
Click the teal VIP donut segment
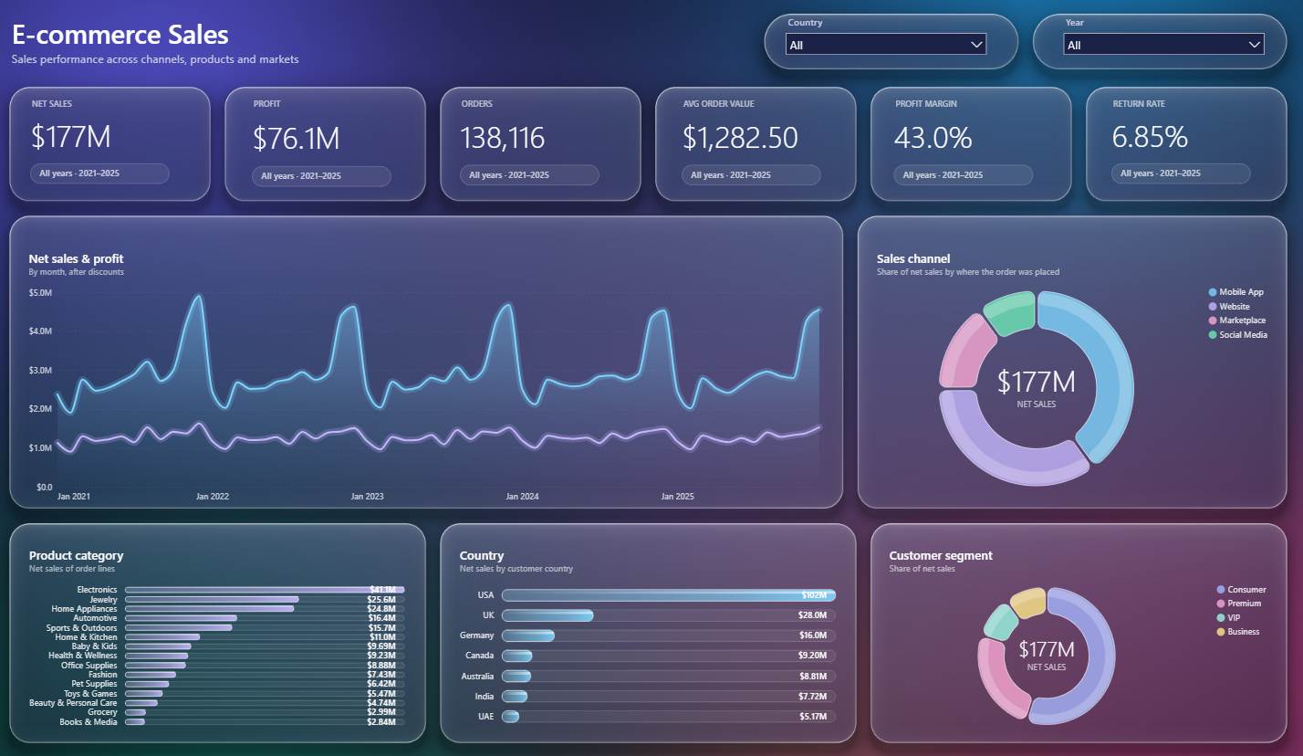(x=1001, y=622)
